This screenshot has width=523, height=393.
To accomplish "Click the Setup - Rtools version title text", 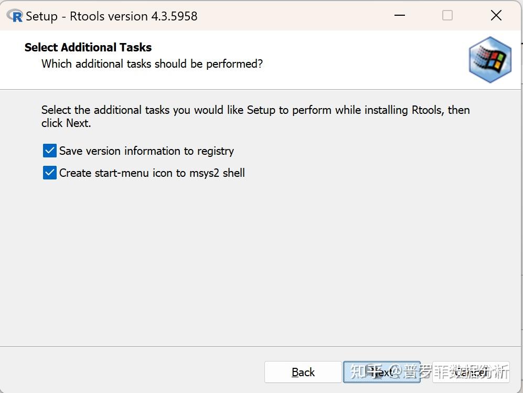I will point(111,16).
